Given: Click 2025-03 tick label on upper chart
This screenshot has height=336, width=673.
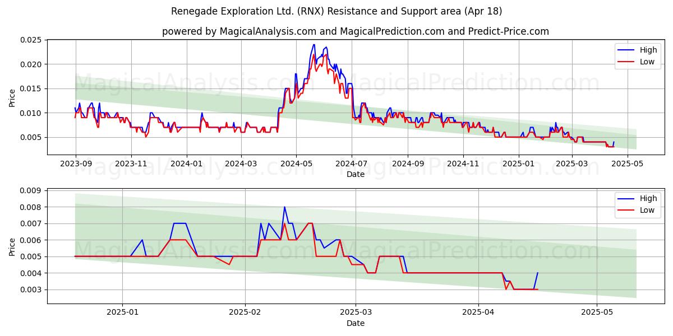Looking at the screenshot, I should tap(571, 164).
